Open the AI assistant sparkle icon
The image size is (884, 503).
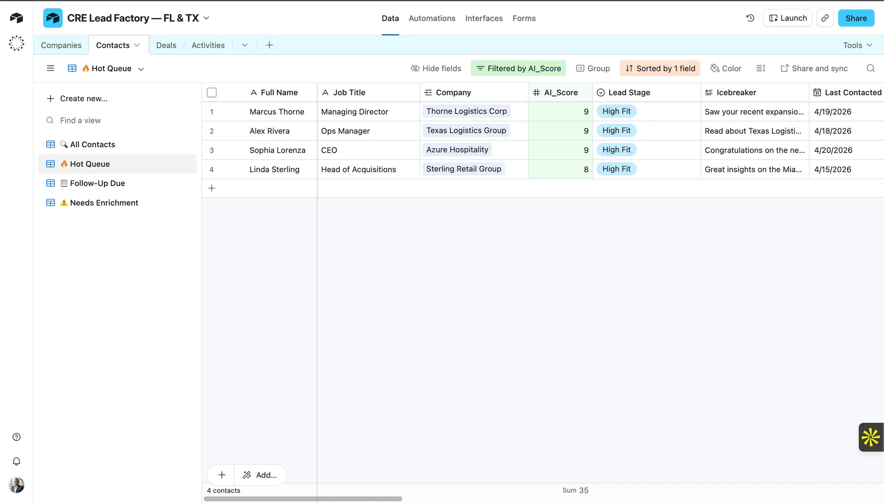tap(870, 437)
